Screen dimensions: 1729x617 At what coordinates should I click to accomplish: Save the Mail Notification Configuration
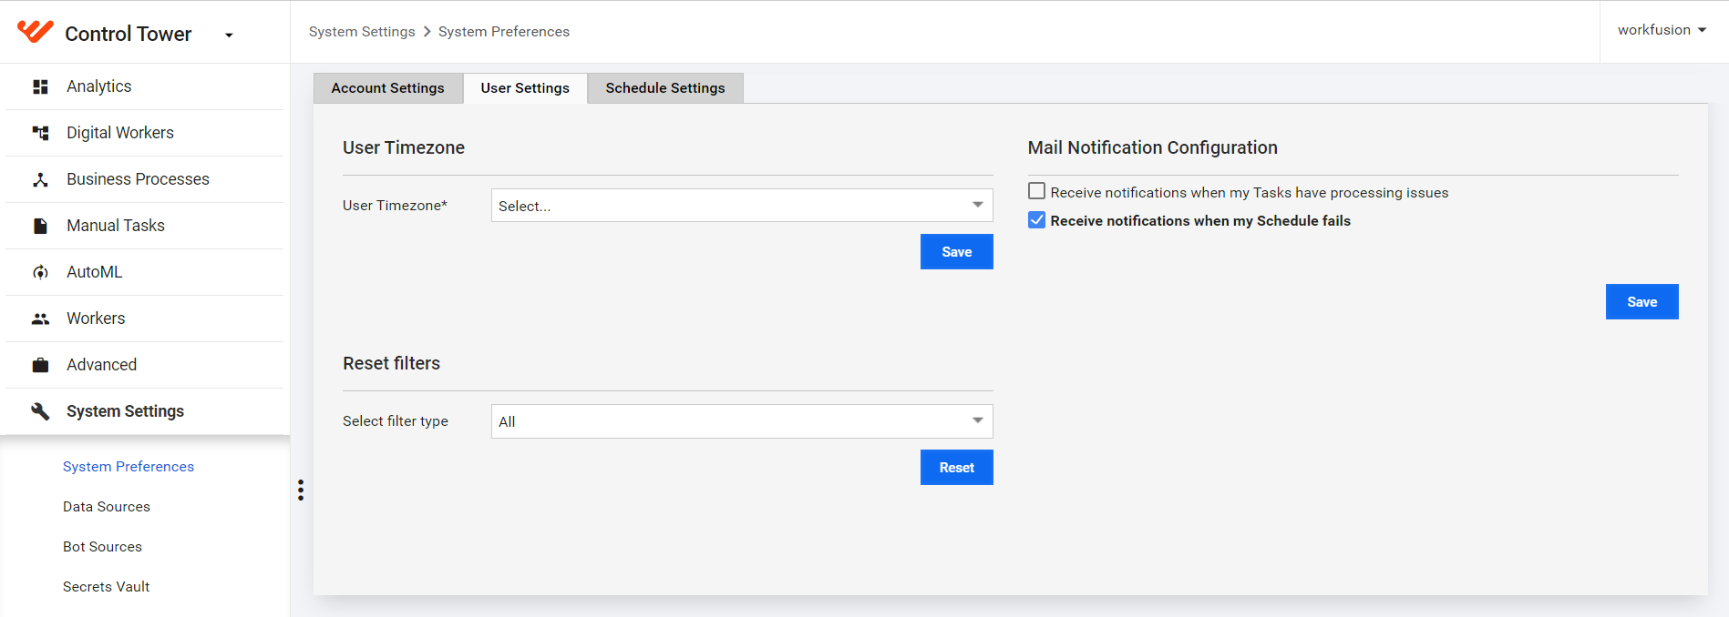pos(1642,302)
